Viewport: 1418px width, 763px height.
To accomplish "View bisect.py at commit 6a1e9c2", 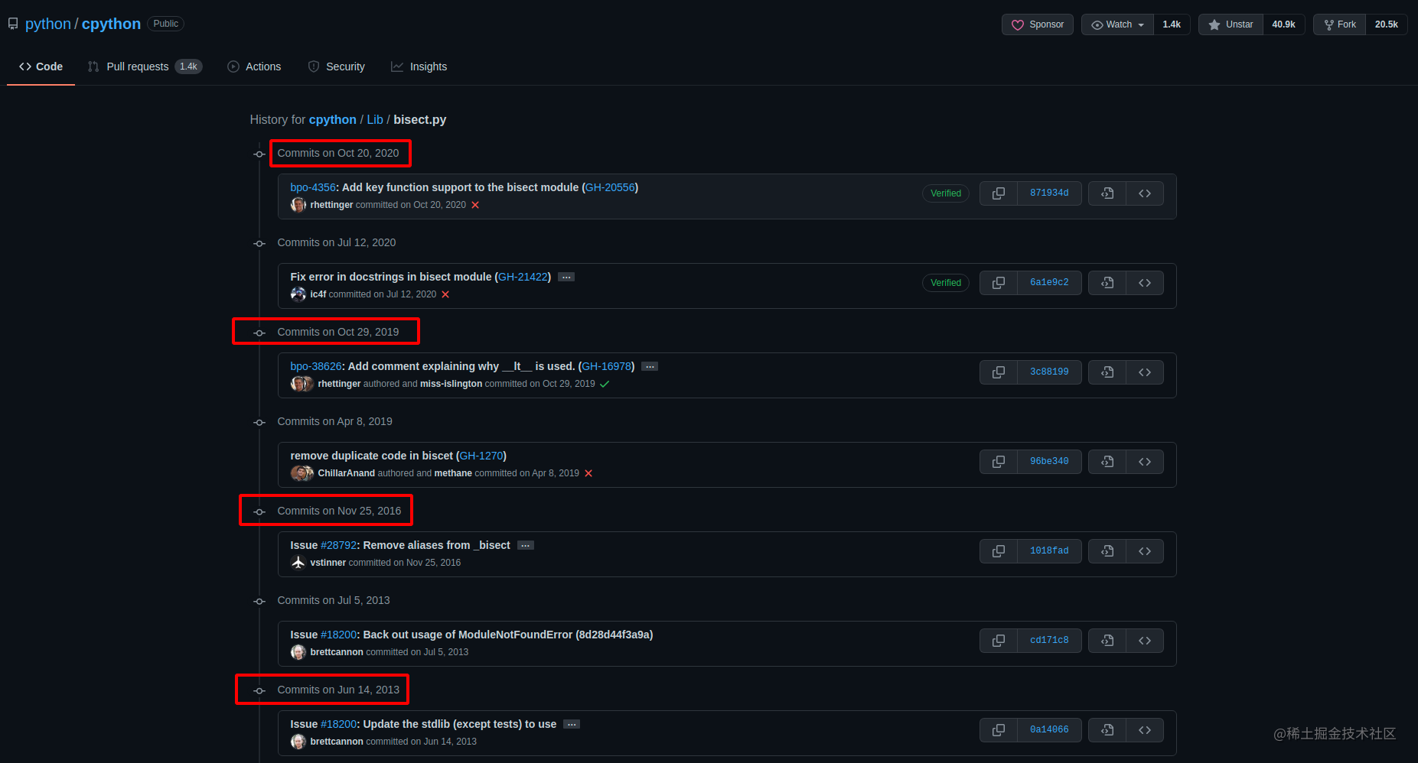I will point(1107,283).
